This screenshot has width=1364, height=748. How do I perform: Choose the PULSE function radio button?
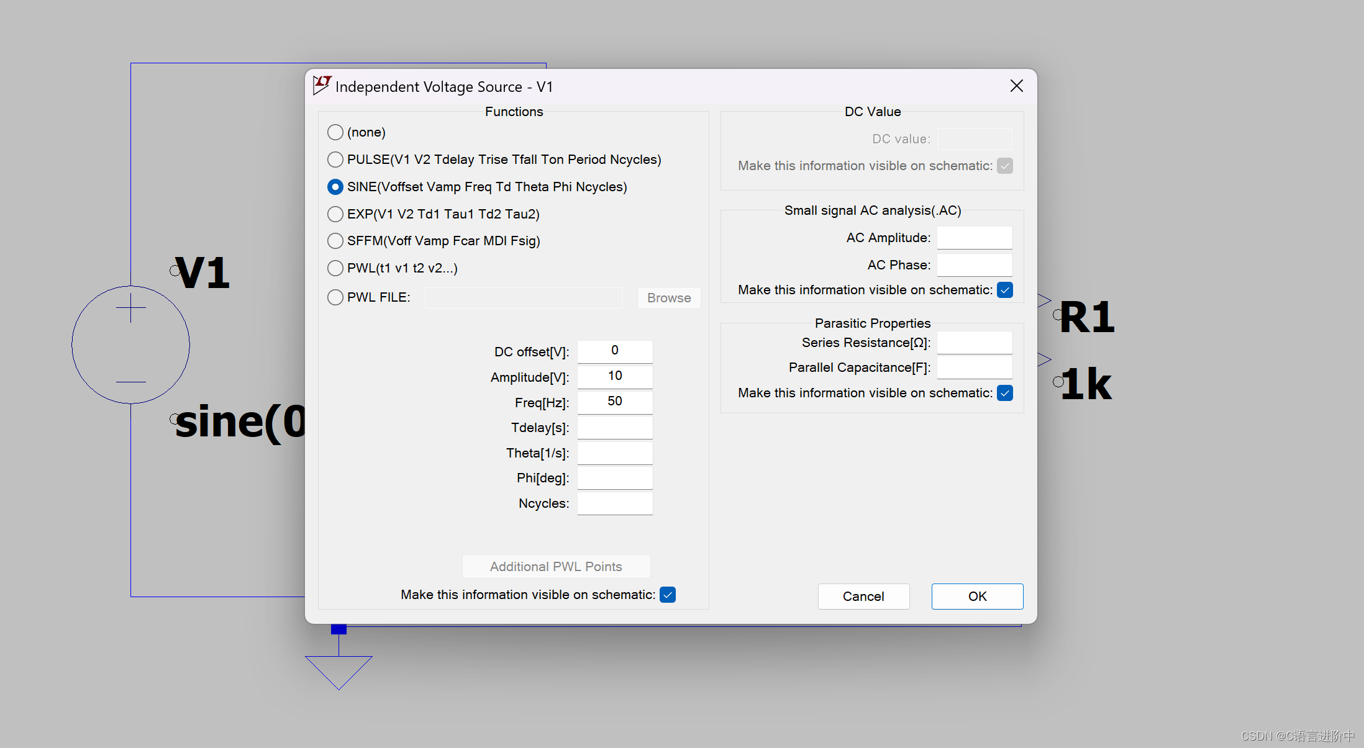click(335, 160)
